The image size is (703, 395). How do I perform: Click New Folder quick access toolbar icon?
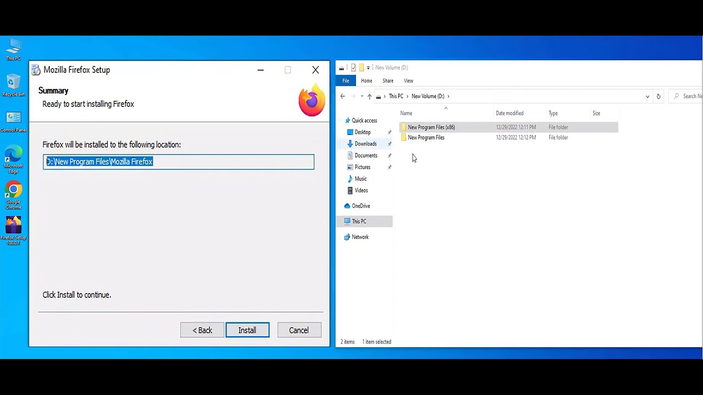click(x=361, y=67)
